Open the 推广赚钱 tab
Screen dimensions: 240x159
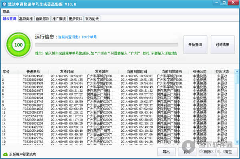pyautogui.click(x=59, y=19)
